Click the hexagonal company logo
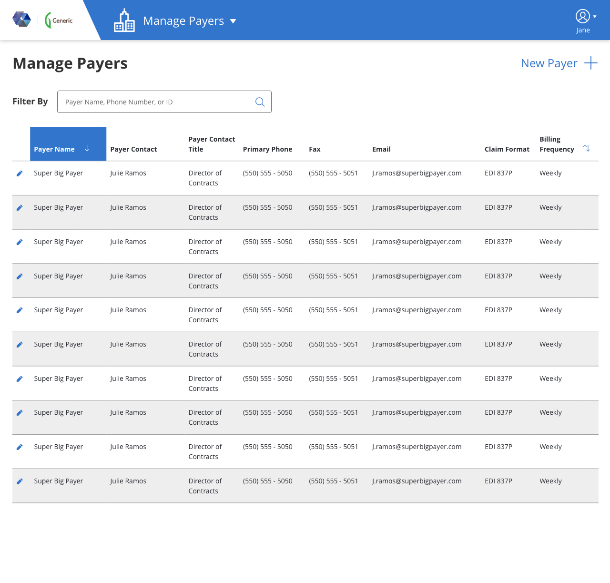 [x=21, y=19]
